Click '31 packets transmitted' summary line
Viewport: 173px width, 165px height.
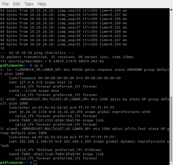(67, 57)
